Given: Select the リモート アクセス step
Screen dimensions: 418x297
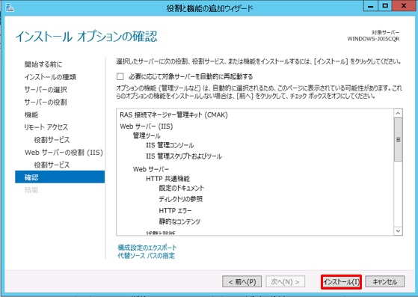Looking at the screenshot, I should point(46,127).
